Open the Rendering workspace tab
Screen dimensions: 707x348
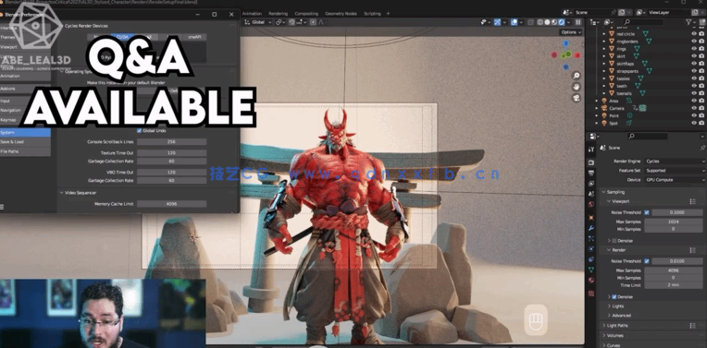279,14
